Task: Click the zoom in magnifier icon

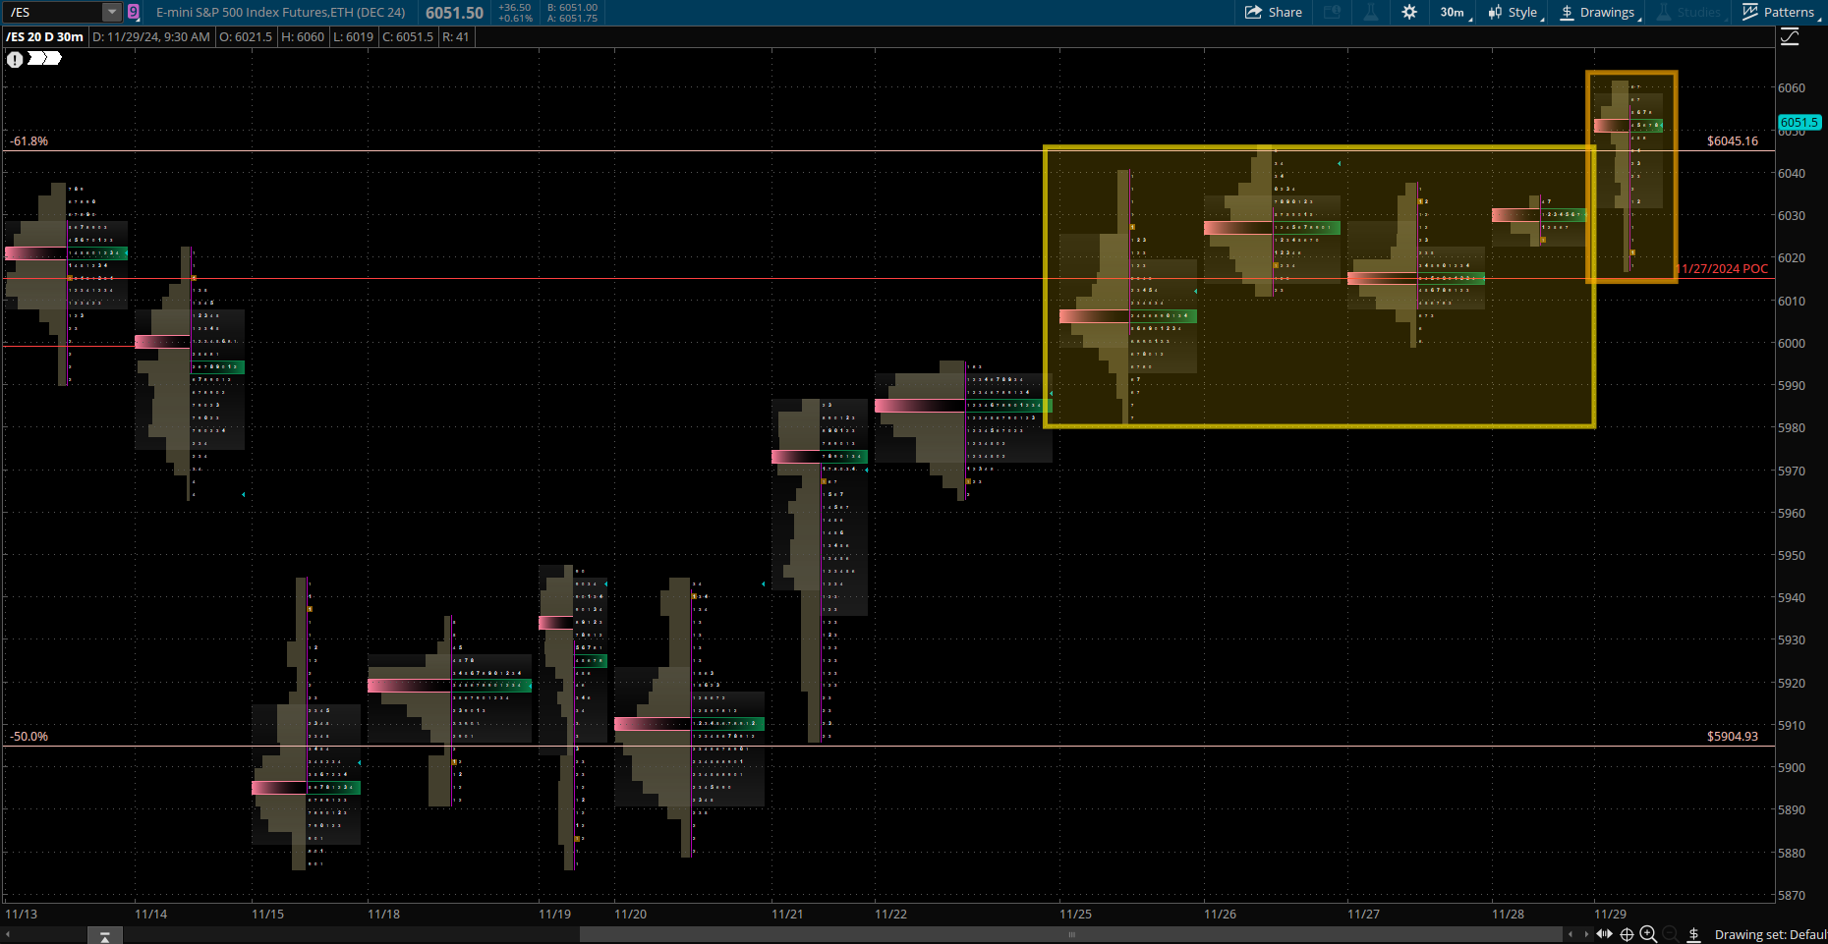Action: click(x=1648, y=934)
